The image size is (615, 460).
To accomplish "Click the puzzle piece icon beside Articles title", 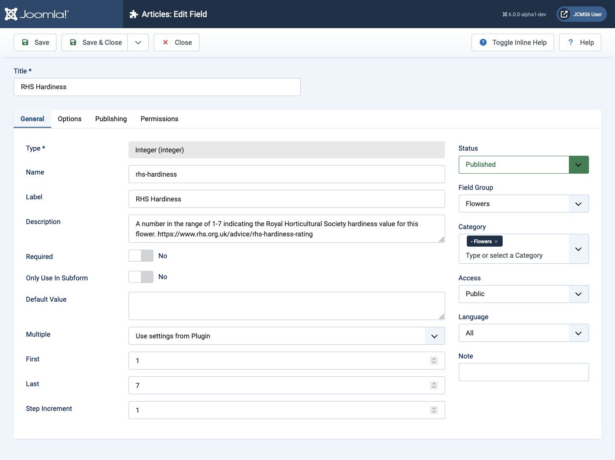I will (134, 14).
